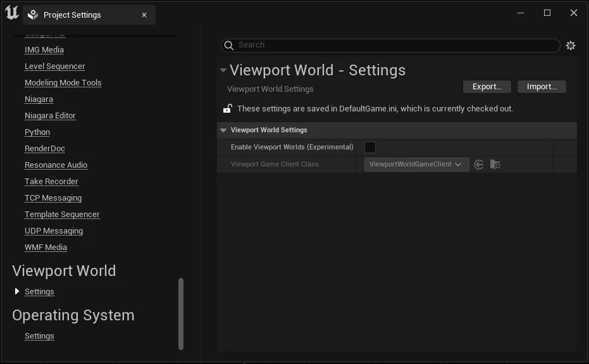Minimize the Project Settings window
589x364 pixels.
pyautogui.click(x=521, y=13)
